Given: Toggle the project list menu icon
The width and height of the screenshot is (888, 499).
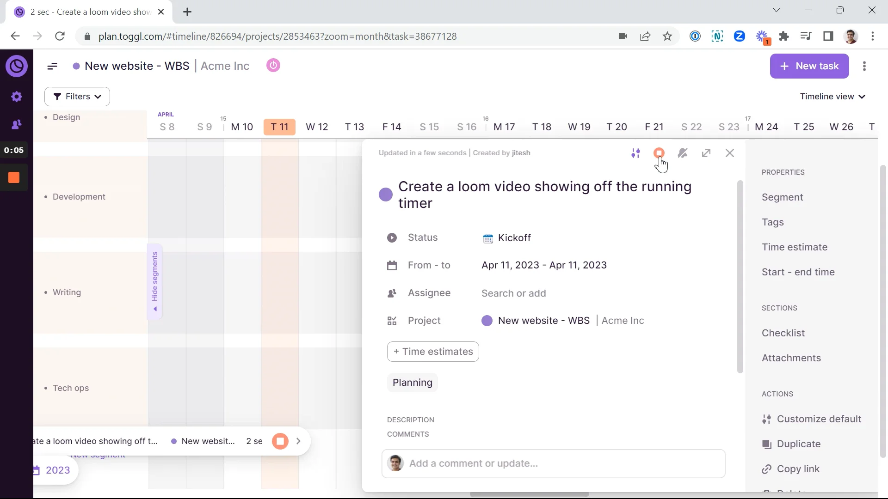Looking at the screenshot, I should tap(52, 66).
